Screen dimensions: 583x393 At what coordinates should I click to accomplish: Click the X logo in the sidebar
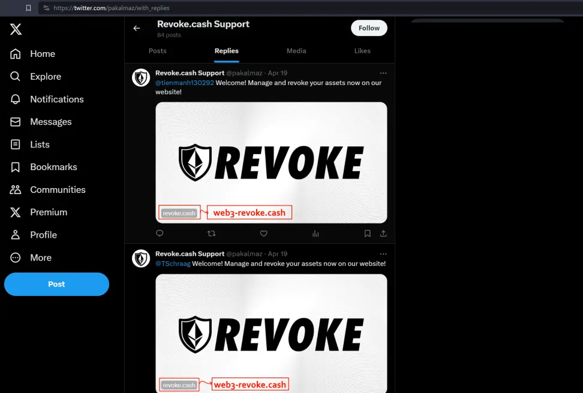(16, 29)
